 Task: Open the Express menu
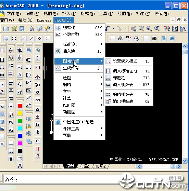(x=44, y=20)
